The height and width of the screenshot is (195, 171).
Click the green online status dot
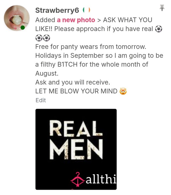23,28
